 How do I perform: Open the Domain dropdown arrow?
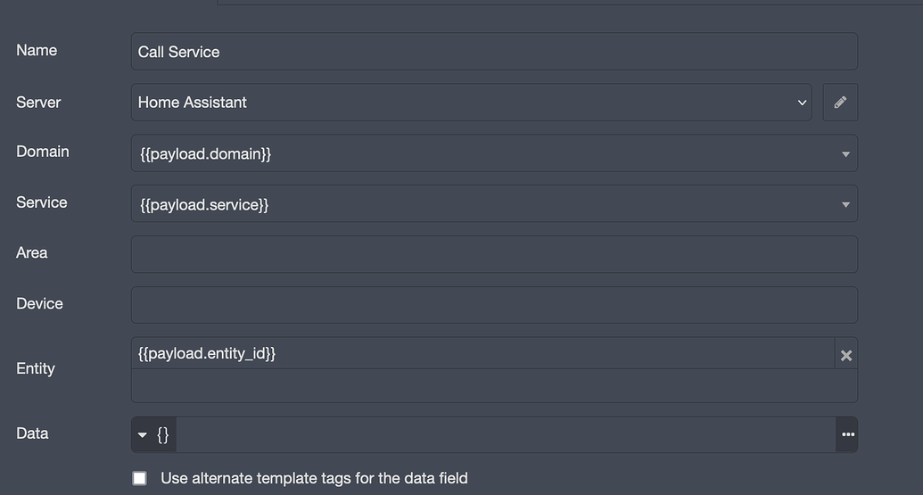845,154
